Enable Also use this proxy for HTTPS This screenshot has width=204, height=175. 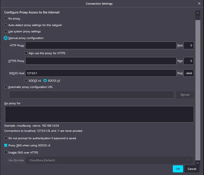click(x=26, y=53)
